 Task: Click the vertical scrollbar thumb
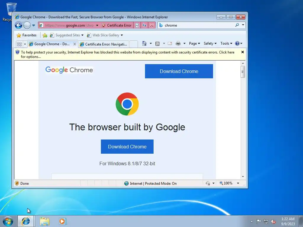click(243, 72)
